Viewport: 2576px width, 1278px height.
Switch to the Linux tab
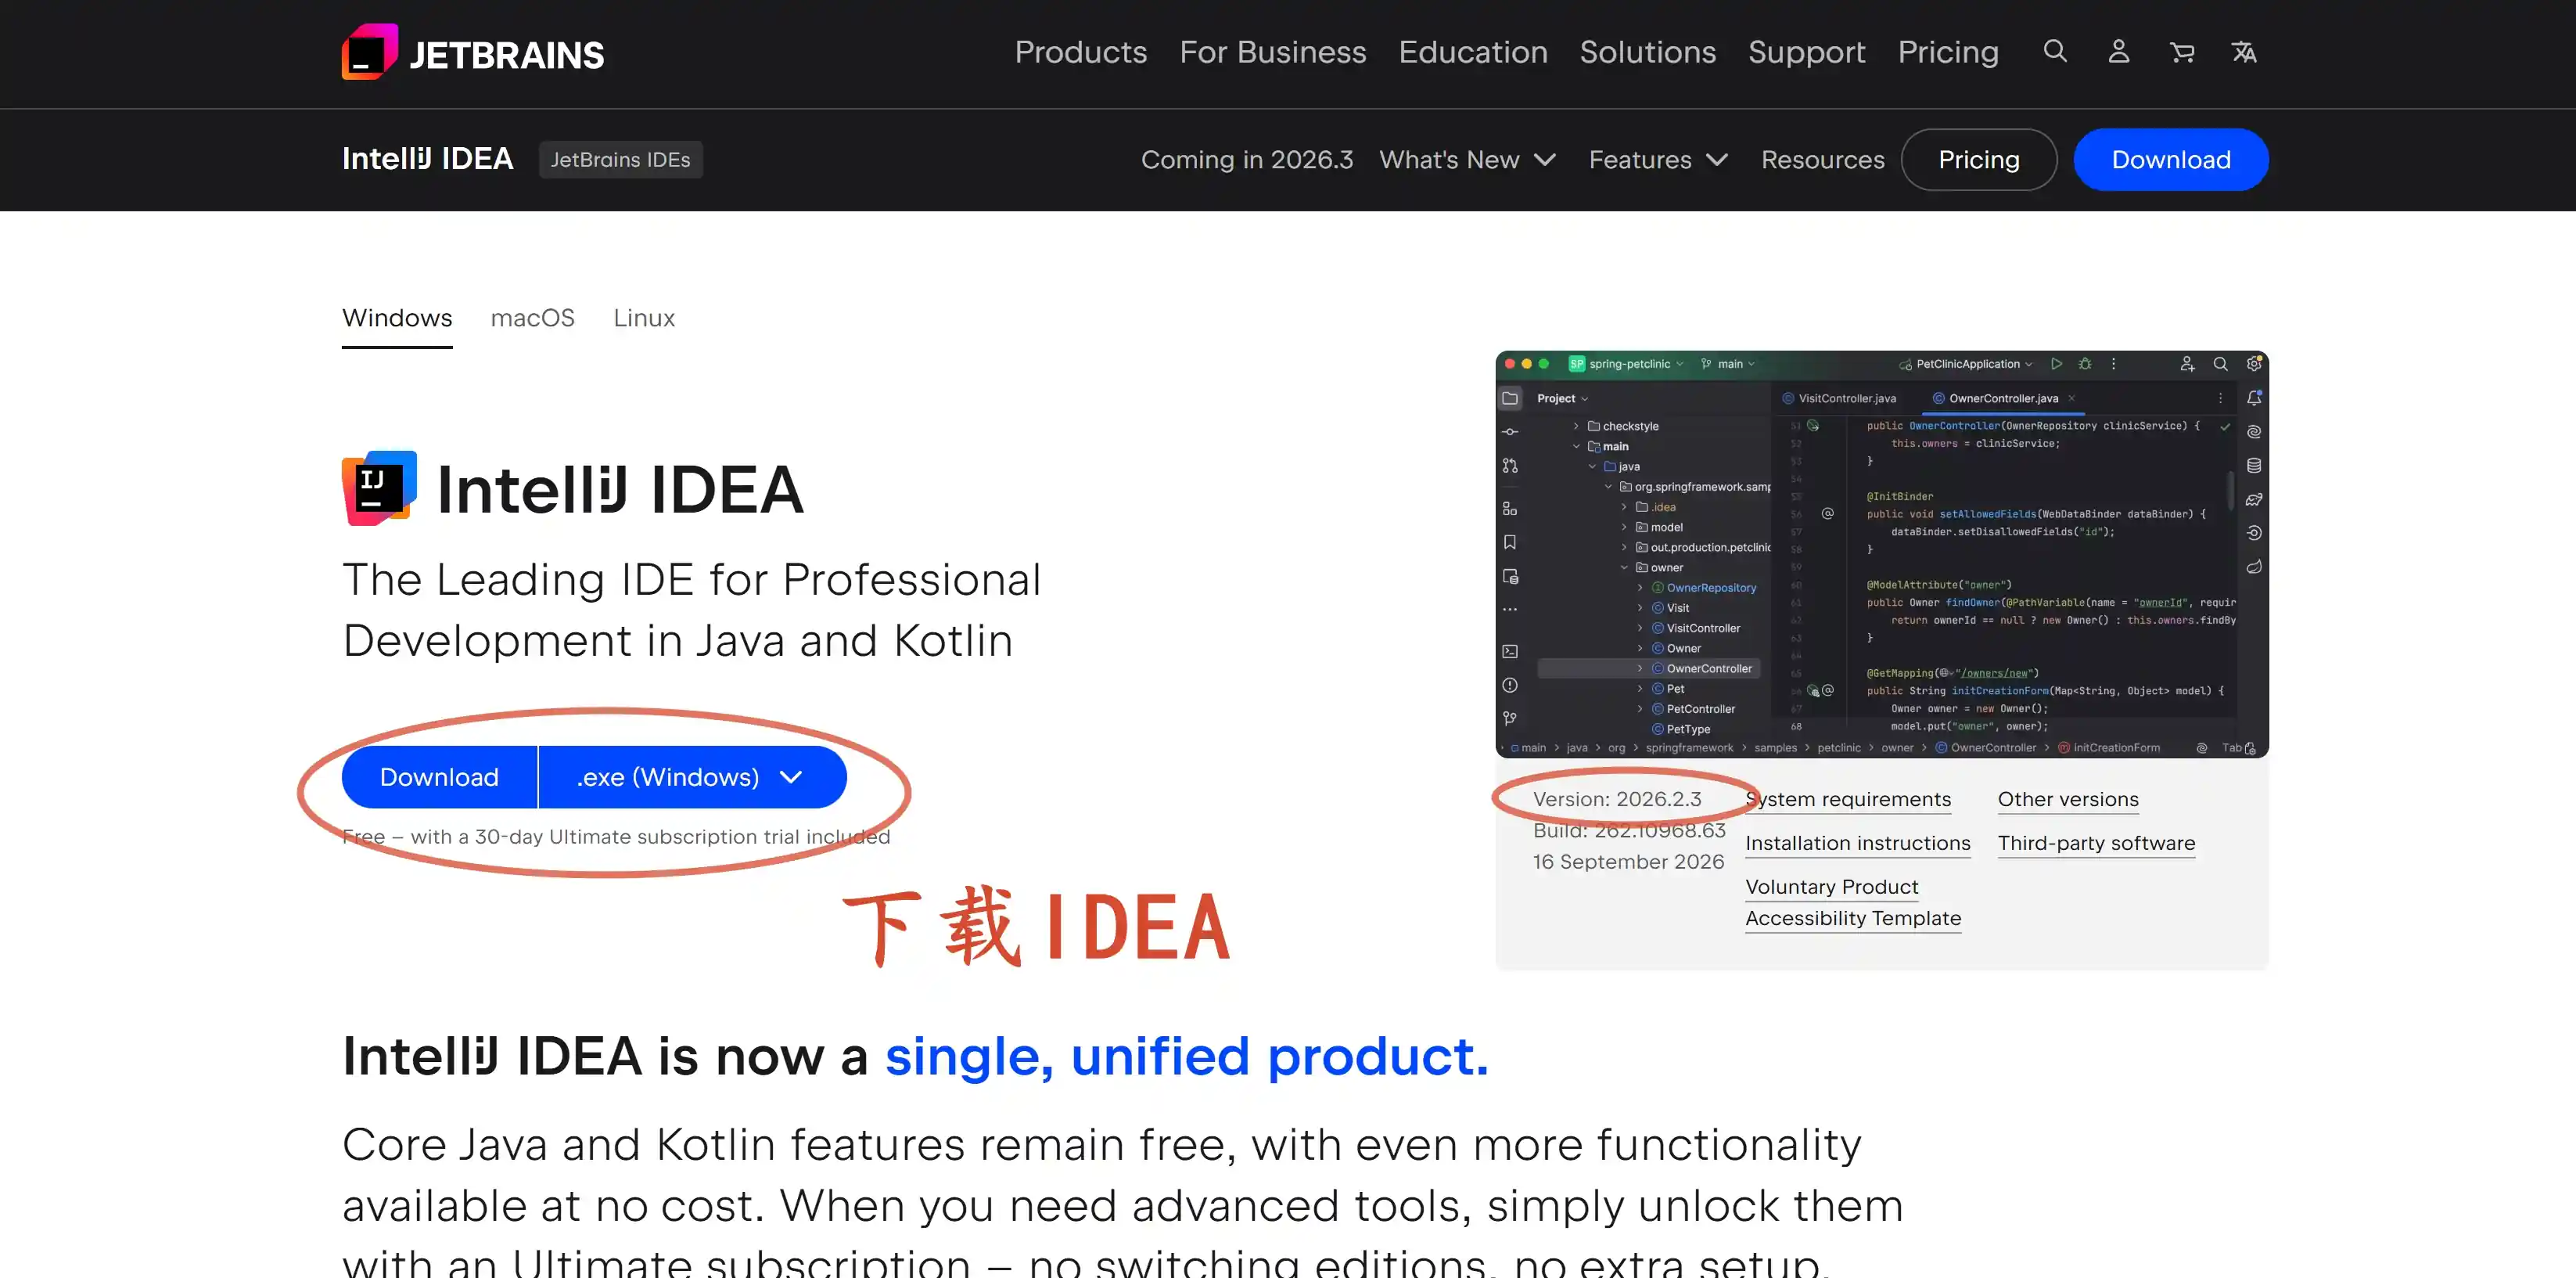[644, 319]
